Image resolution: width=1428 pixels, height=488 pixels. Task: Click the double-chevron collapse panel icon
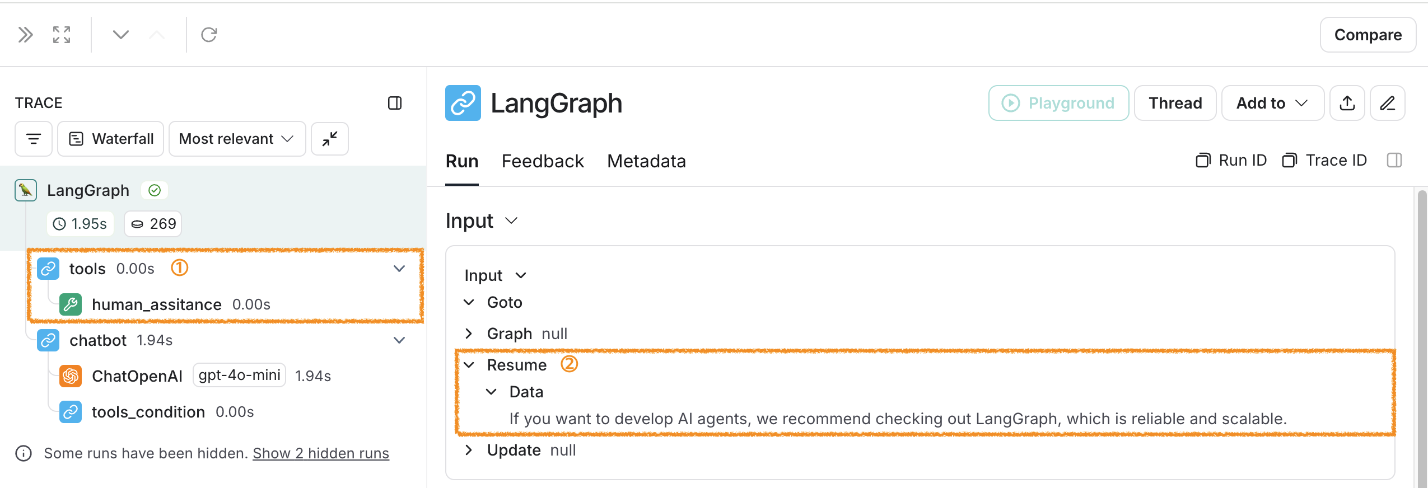click(25, 35)
